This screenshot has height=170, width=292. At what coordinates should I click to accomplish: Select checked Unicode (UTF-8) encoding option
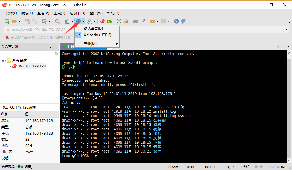tap(97, 35)
